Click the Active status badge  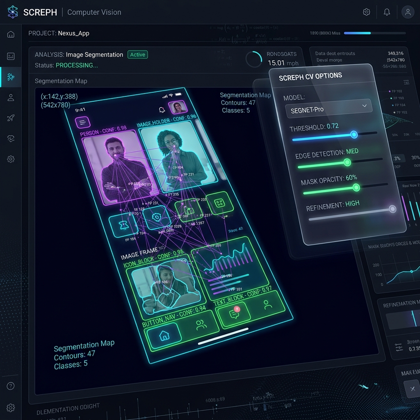coord(138,55)
